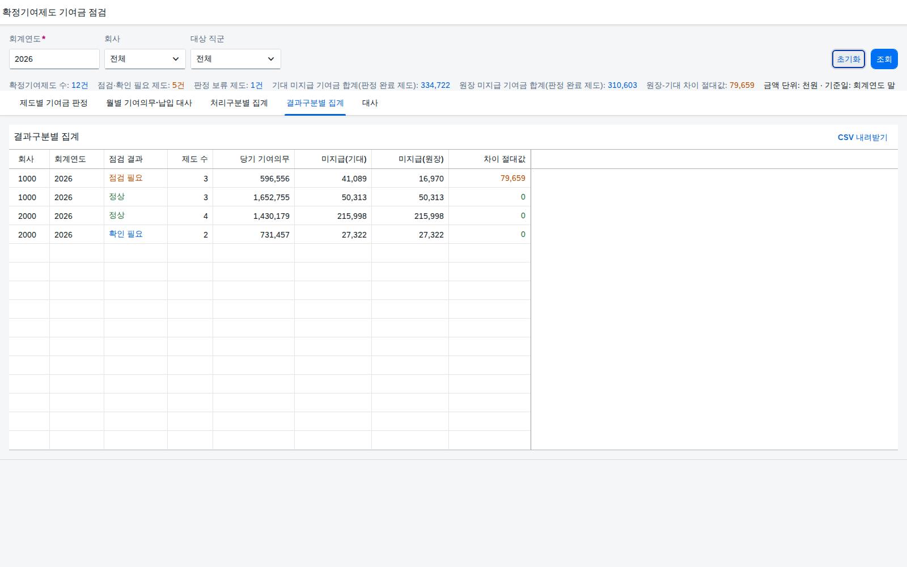The height and width of the screenshot is (567, 907).
Task: Click the 596,556 당기 기여의무 cell
Action: (x=254, y=178)
